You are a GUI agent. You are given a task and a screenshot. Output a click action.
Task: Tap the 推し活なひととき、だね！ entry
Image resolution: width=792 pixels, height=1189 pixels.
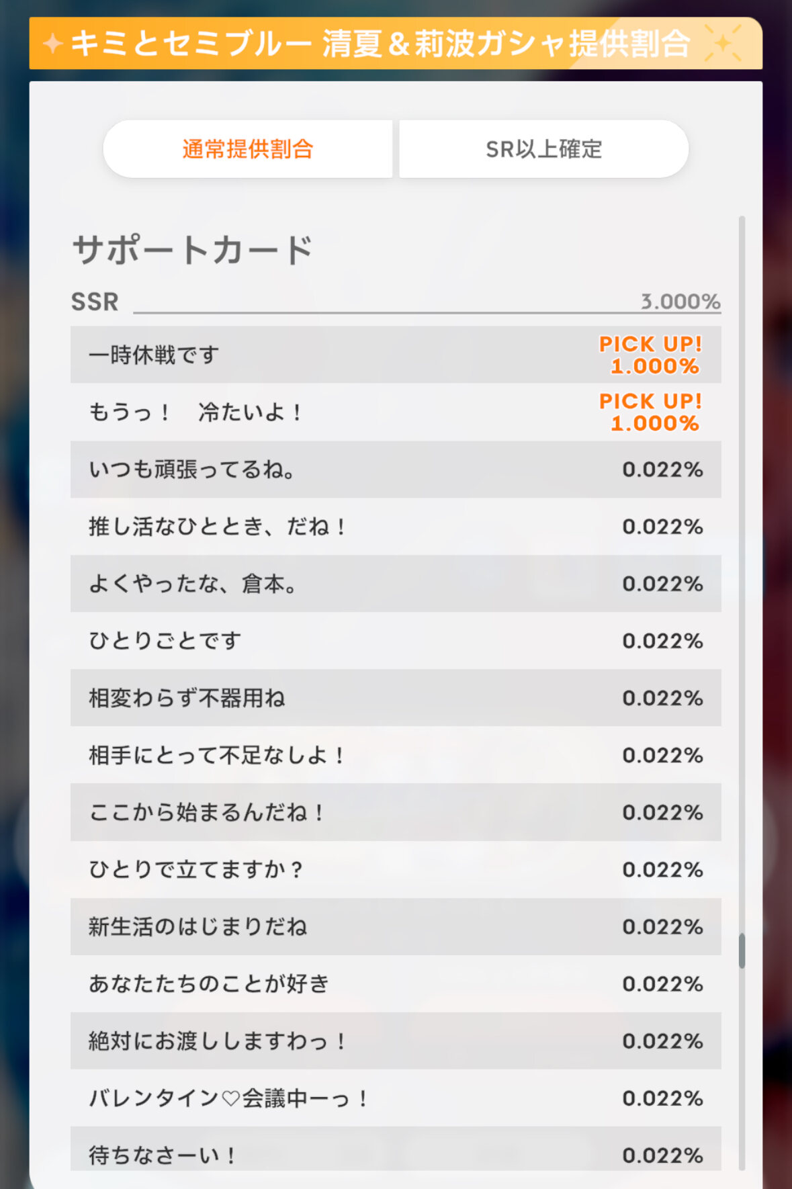click(x=396, y=526)
